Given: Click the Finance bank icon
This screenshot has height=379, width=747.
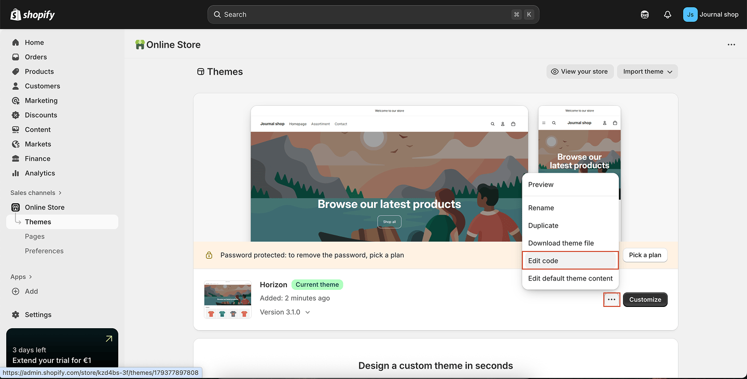Looking at the screenshot, I should (x=16, y=159).
